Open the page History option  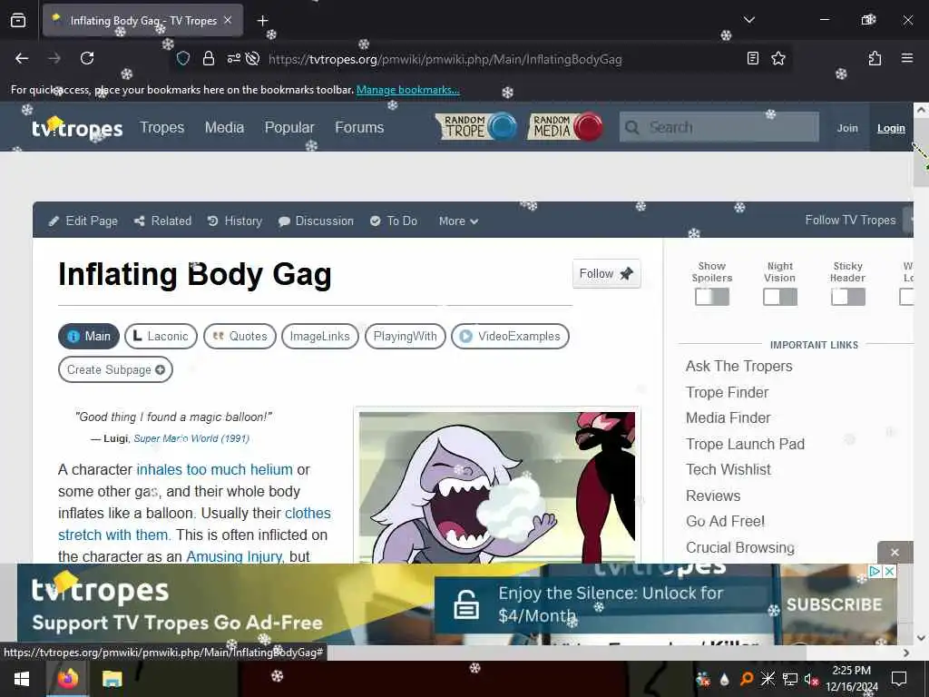click(x=235, y=221)
